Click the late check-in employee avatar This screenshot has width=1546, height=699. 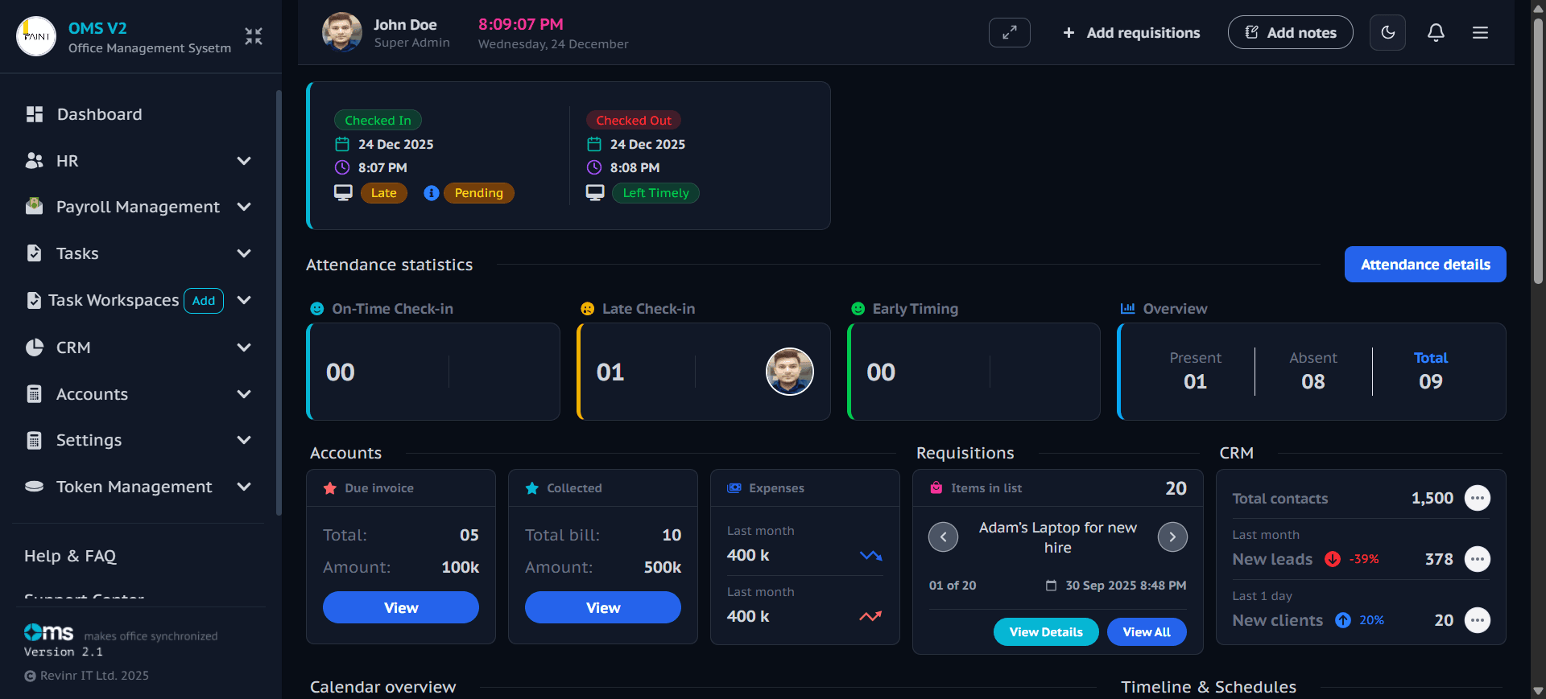(789, 372)
